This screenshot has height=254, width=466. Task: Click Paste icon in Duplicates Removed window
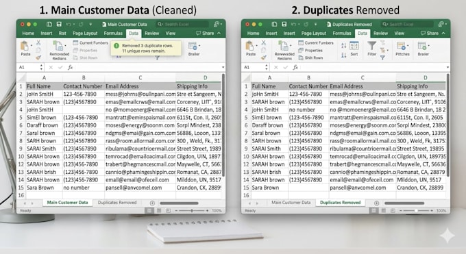tap(249, 46)
